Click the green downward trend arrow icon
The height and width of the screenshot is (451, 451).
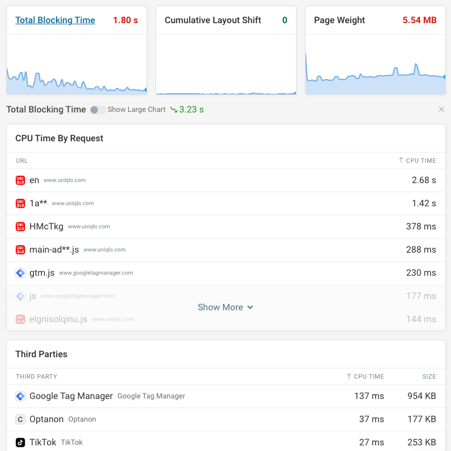click(x=174, y=110)
